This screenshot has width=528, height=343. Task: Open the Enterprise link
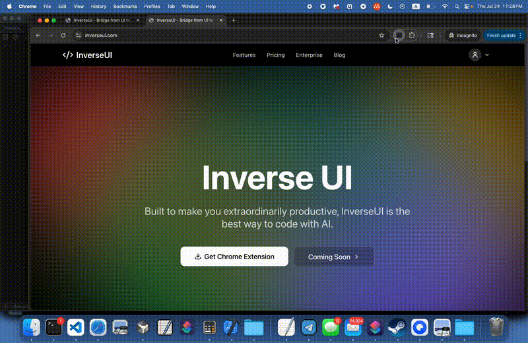(309, 55)
